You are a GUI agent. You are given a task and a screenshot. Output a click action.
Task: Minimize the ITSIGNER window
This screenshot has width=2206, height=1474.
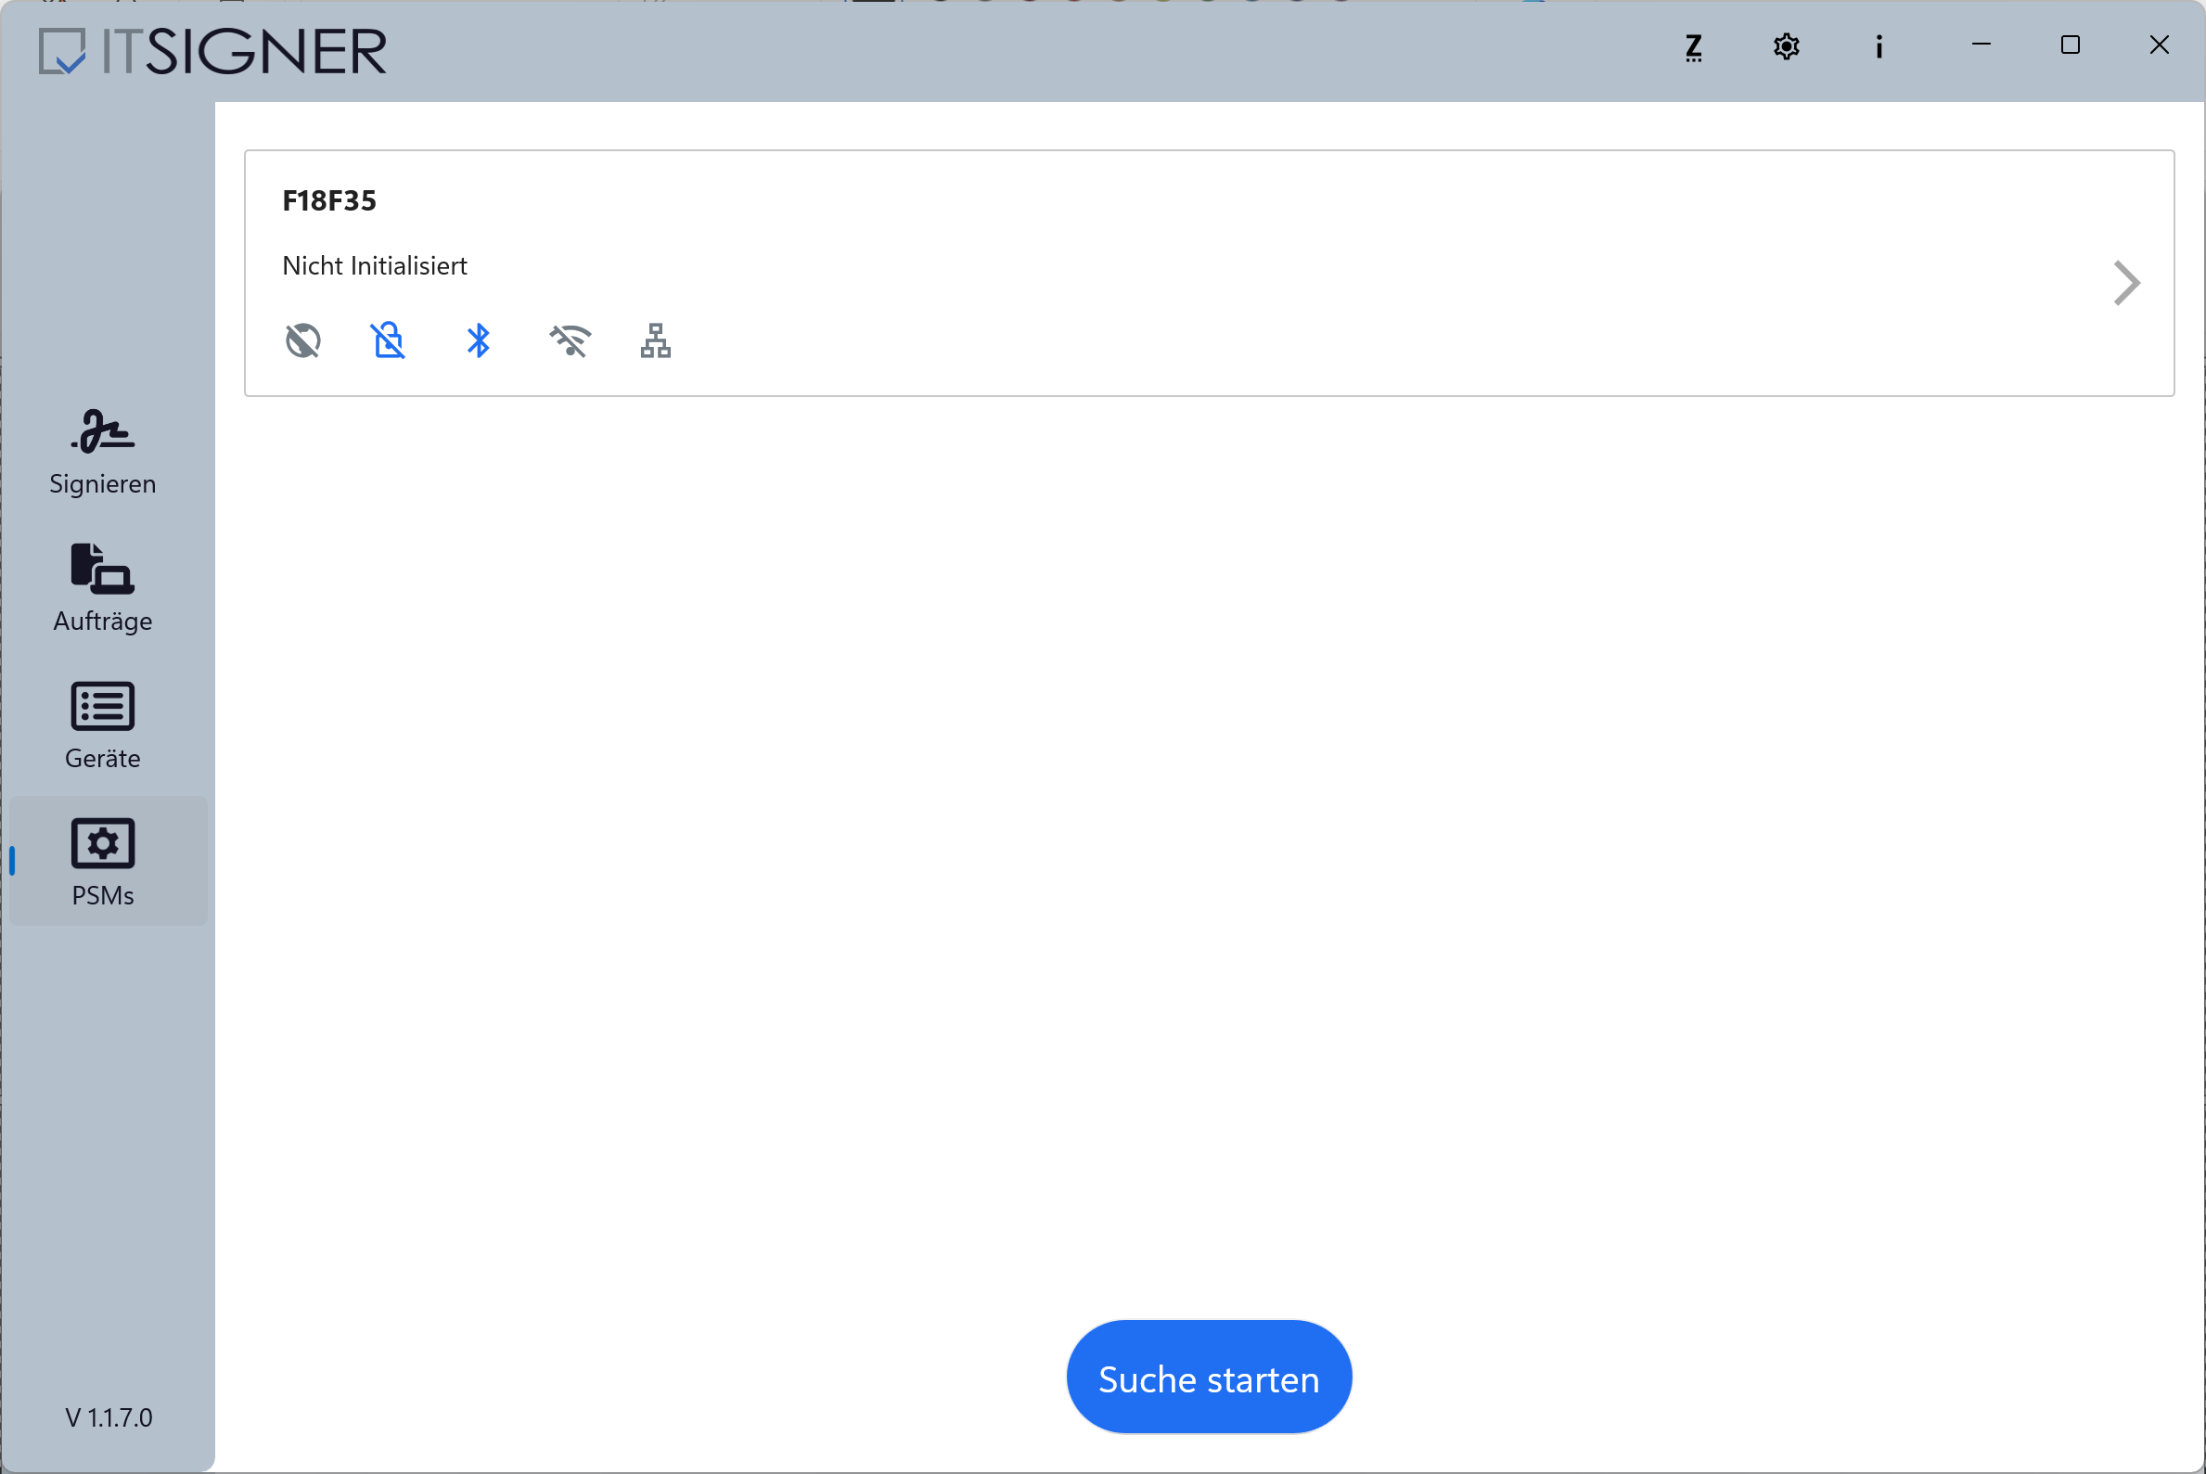click(1981, 45)
